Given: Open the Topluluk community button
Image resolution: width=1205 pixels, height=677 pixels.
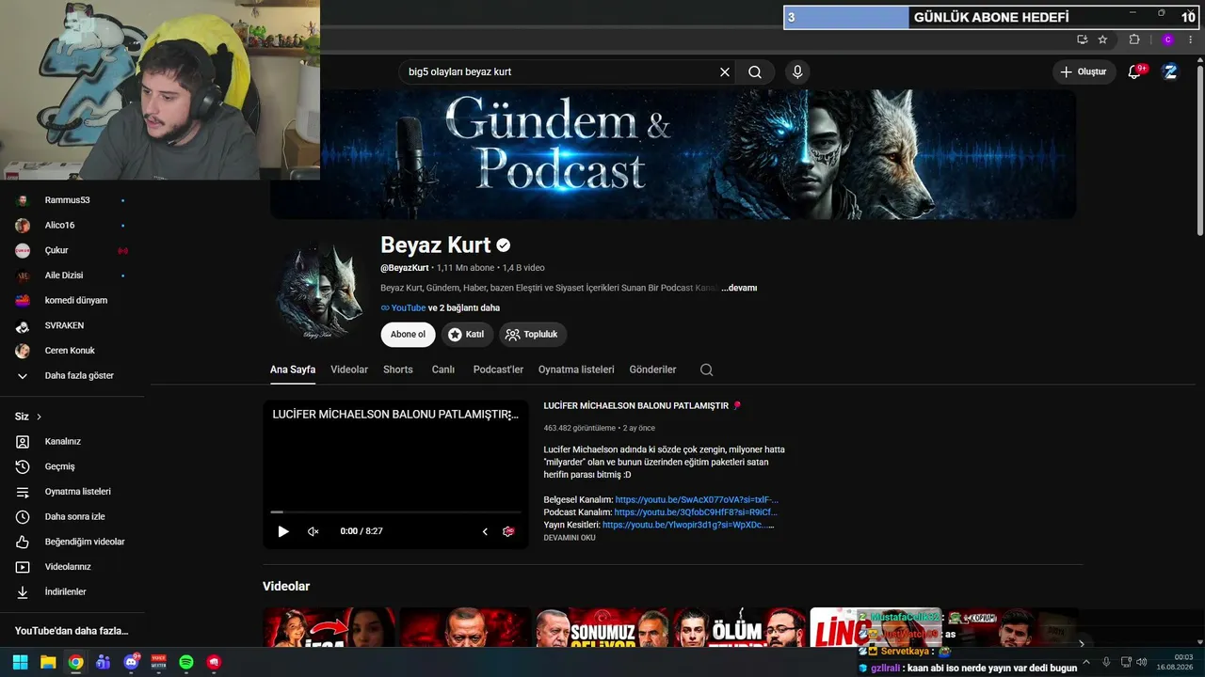Looking at the screenshot, I should click(x=532, y=335).
